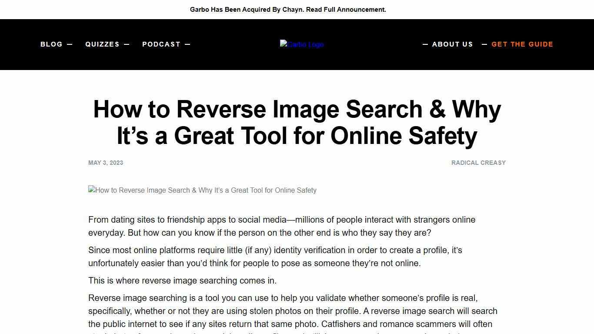Click the dash before GET THE GUIDE

coord(485,44)
